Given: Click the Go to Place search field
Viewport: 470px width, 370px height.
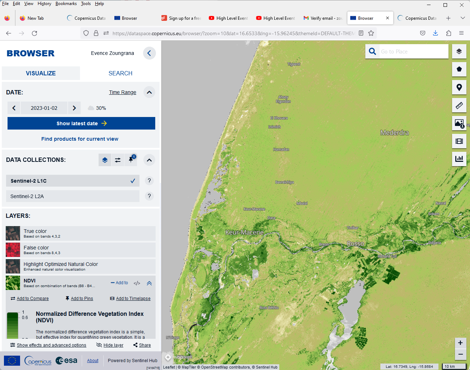Looking at the screenshot, I should [413, 51].
